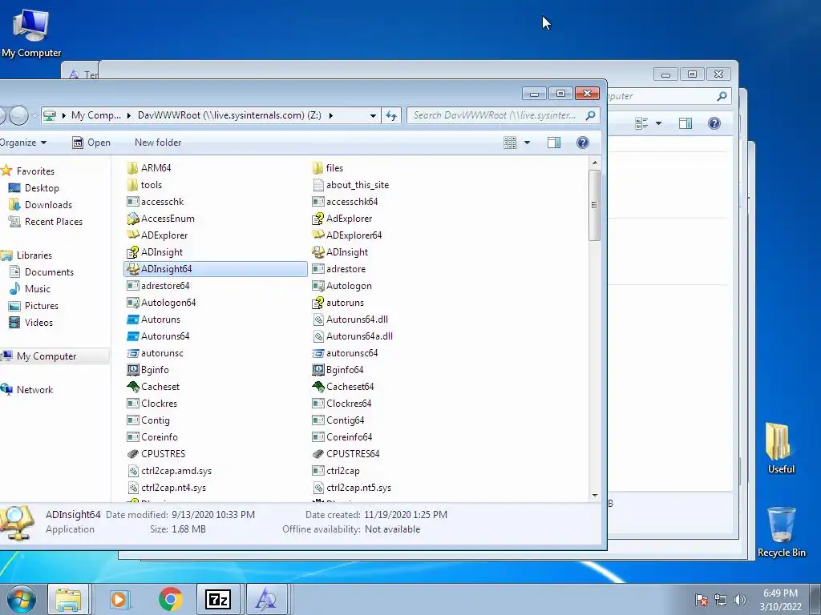This screenshot has width=821, height=615.
Task: Click the volume speaker tray icon
Action: [740, 600]
